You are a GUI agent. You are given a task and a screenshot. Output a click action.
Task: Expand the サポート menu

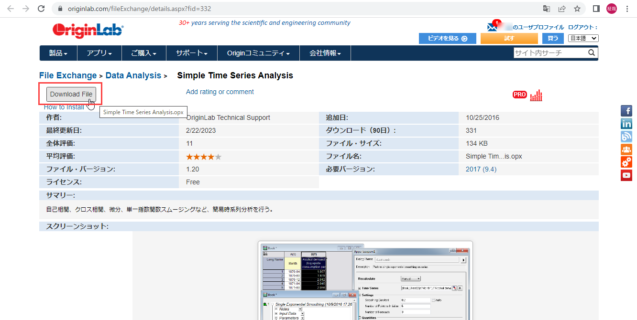[192, 53]
